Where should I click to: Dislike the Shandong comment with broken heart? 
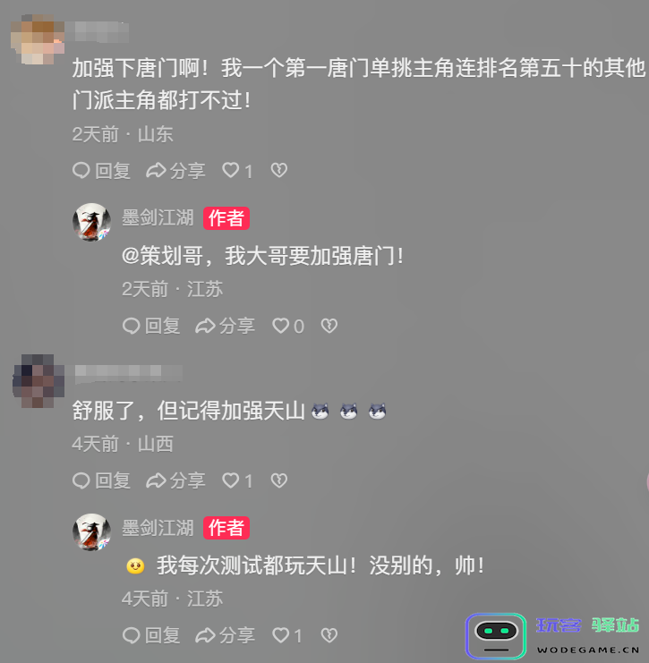point(279,170)
